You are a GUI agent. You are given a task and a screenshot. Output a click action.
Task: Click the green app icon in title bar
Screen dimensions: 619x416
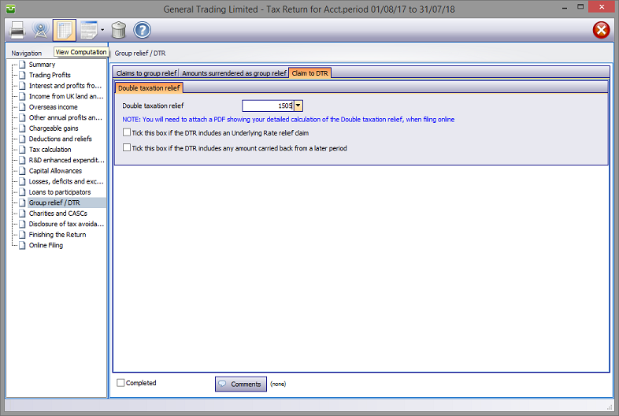[11, 9]
